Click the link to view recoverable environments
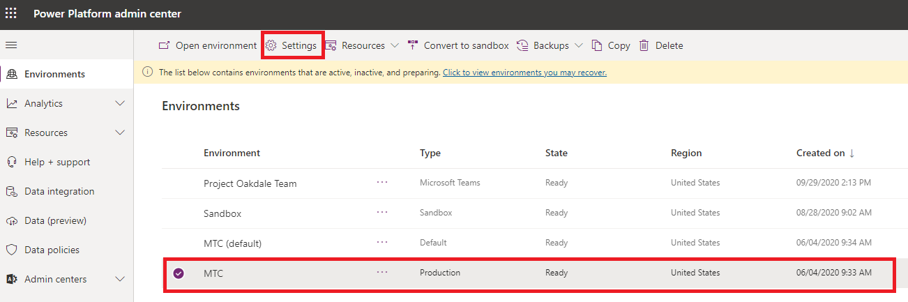The image size is (908, 302). pos(524,72)
